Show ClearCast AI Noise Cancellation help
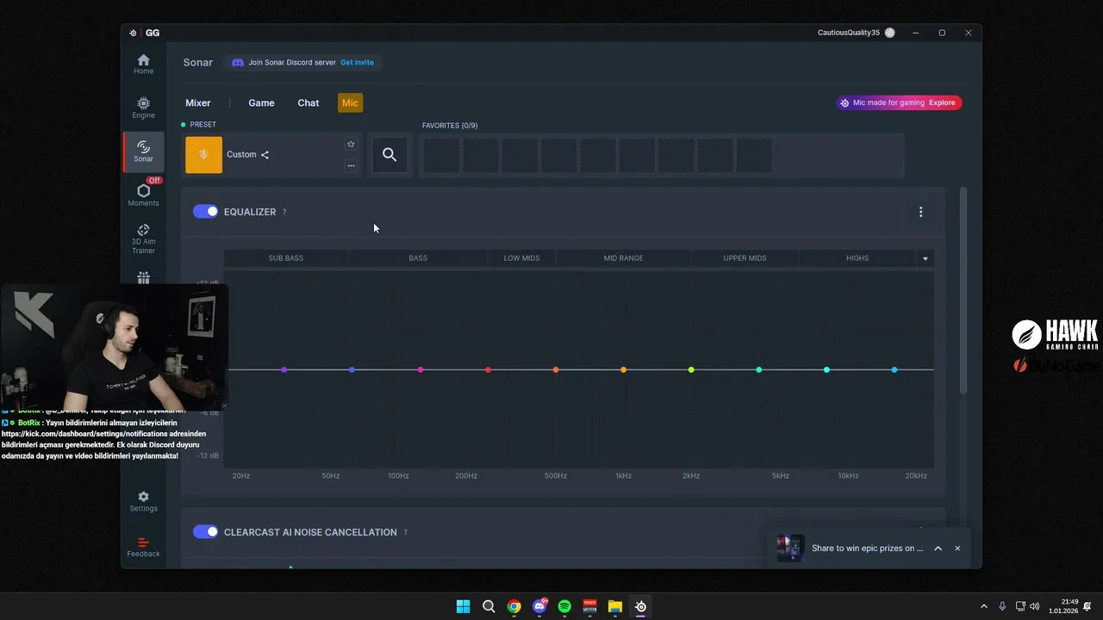Screen dimensions: 1103x620 405,532
